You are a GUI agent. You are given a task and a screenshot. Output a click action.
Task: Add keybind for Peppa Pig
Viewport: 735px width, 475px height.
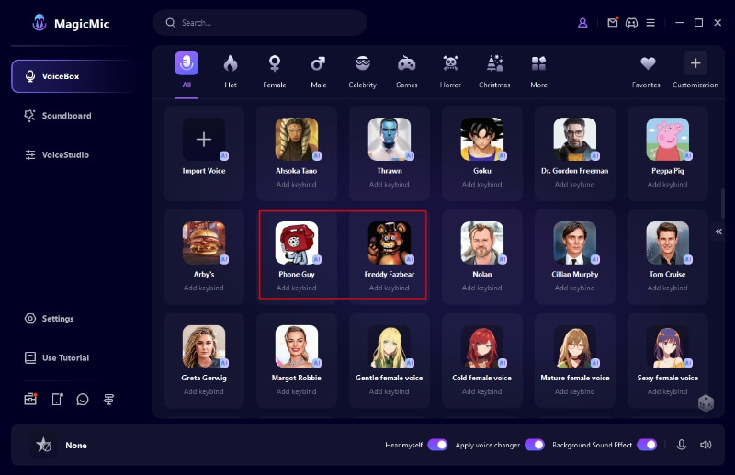click(x=668, y=185)
